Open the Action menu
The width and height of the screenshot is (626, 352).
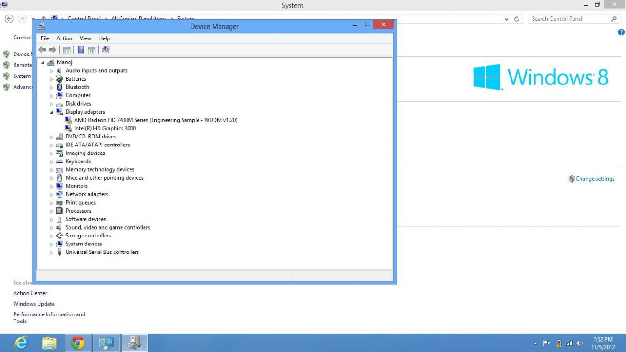[x=64, y=38]
